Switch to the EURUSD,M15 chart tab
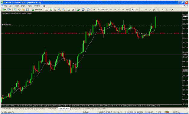189x114 pixels. pos(77,109)
